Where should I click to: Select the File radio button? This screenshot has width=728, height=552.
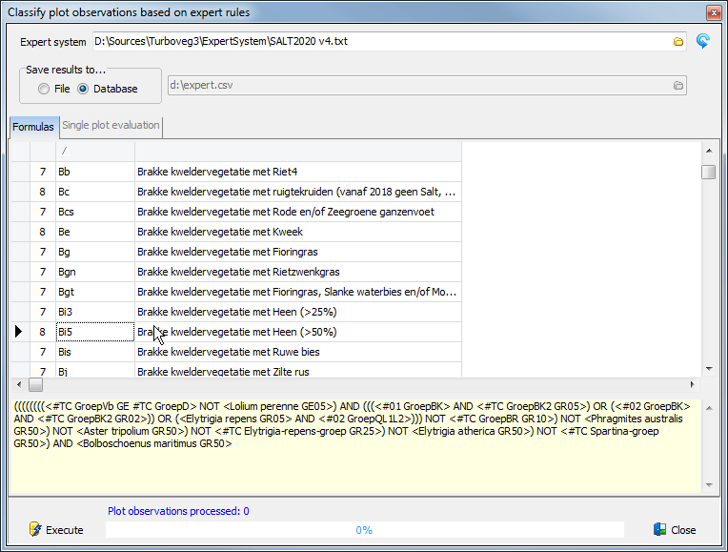44,89
